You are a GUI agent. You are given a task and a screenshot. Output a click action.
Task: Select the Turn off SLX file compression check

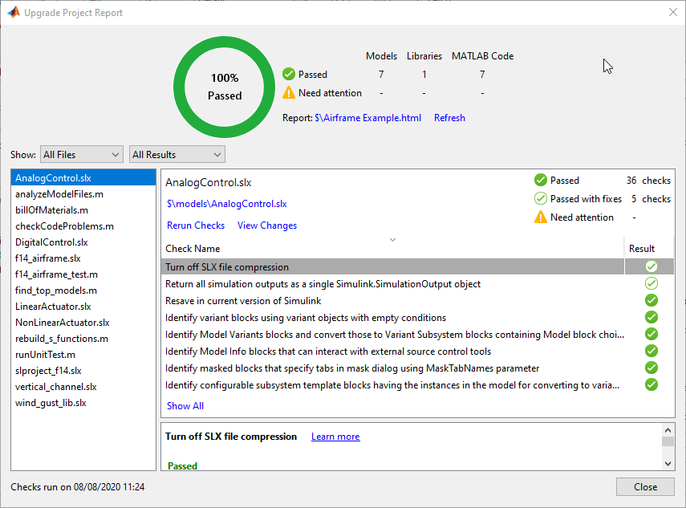tap(392, 267)
